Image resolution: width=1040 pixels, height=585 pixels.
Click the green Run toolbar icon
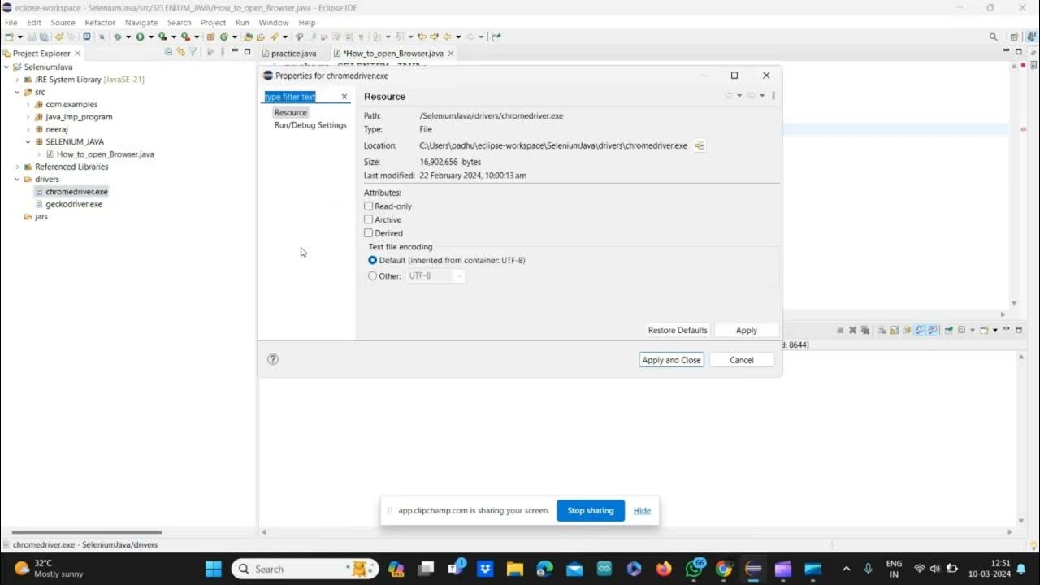tap(140, 37)
